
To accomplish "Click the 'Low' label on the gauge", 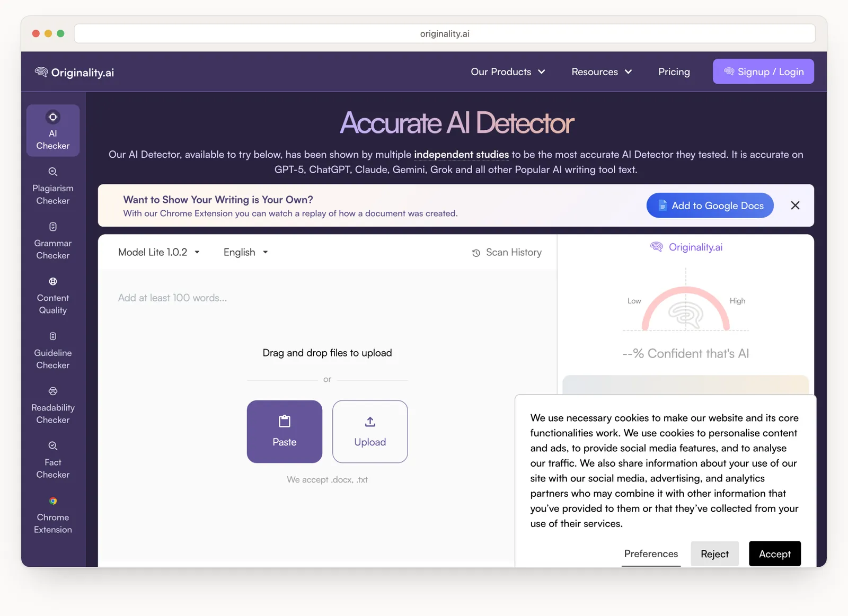I will pos(634,301).
